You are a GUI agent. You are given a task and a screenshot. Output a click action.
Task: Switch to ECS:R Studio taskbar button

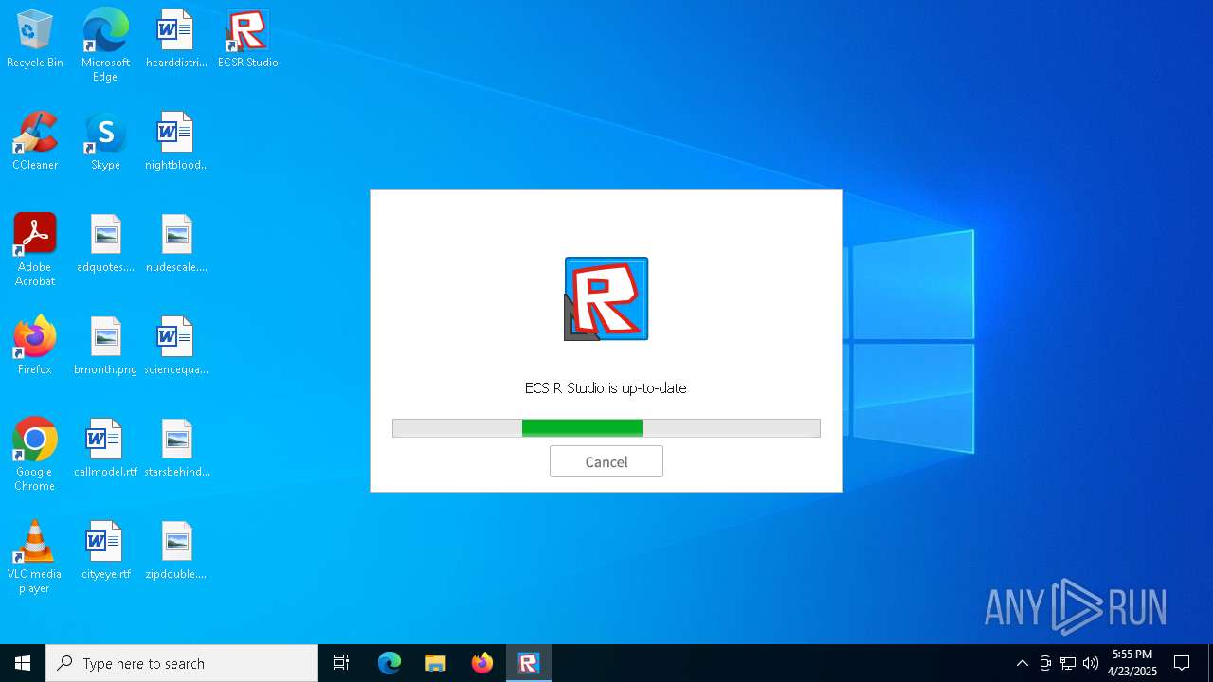[x=529, y=663]
